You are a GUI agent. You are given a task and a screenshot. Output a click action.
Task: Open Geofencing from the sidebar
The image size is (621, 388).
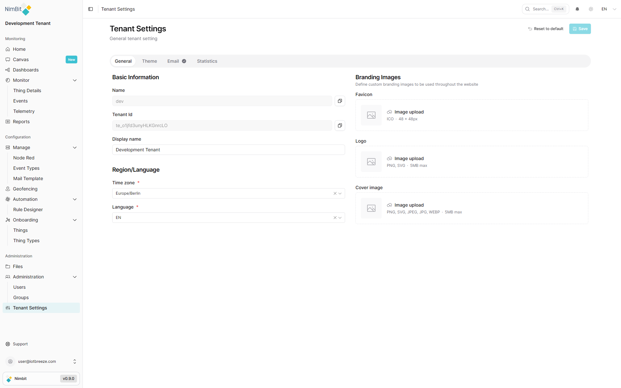25,189
